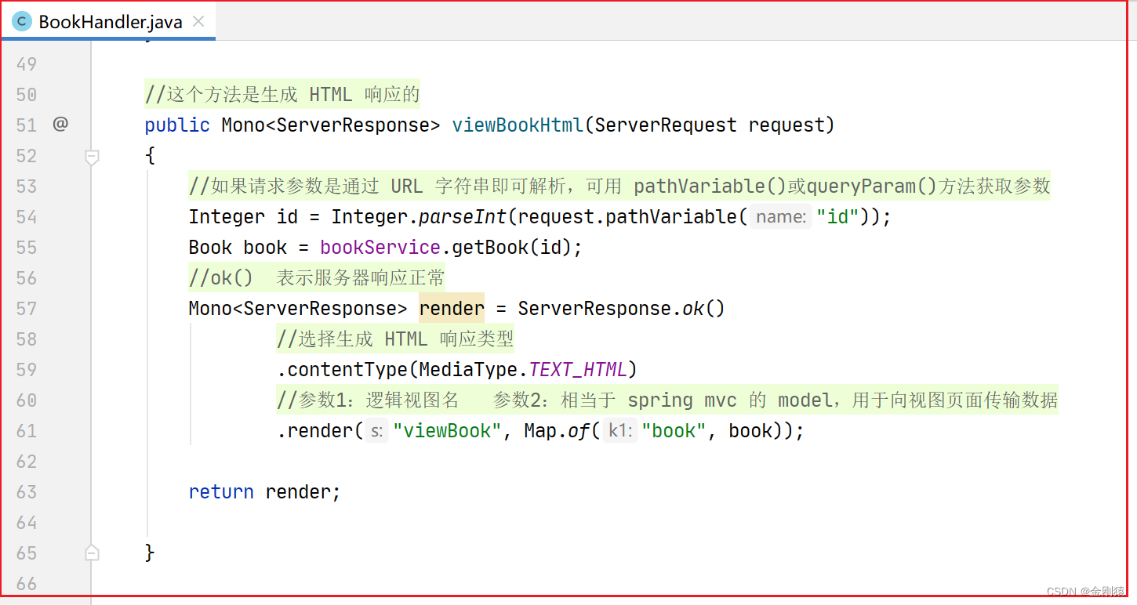Collapse the method at line 52 fold marker

pyautogui.click(x=92, y=157)
